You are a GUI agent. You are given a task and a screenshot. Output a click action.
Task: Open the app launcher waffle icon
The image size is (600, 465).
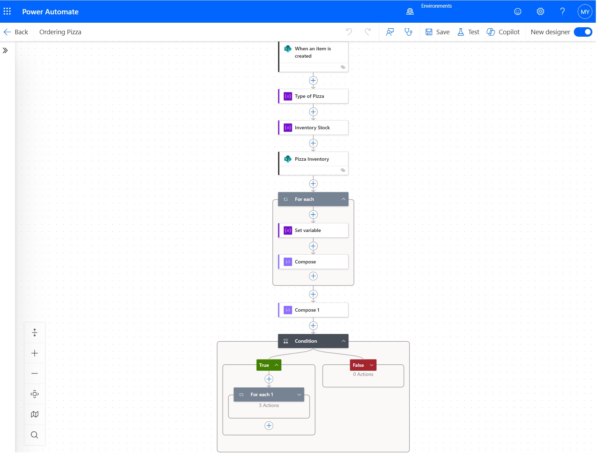[7, 12]
